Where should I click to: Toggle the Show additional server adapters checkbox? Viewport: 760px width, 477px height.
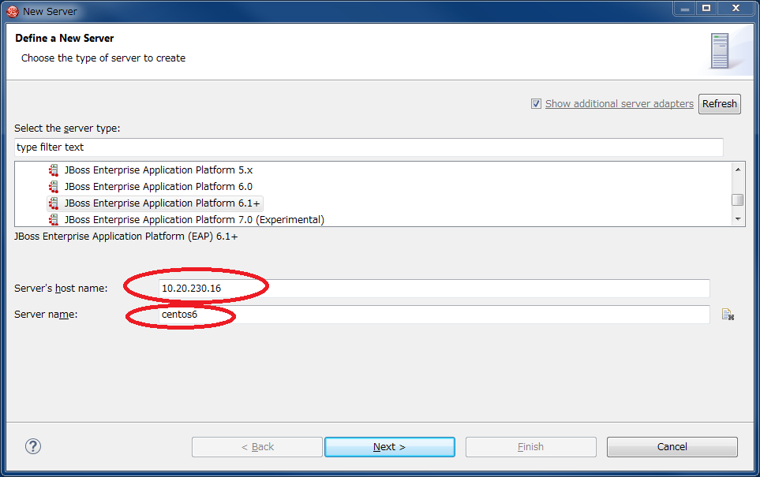pos(536,103)
